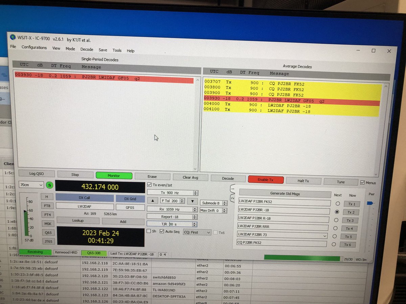The height and width of the screenshot is (304, 406).
Task: Open the Configurations menu
Action: 34,48
